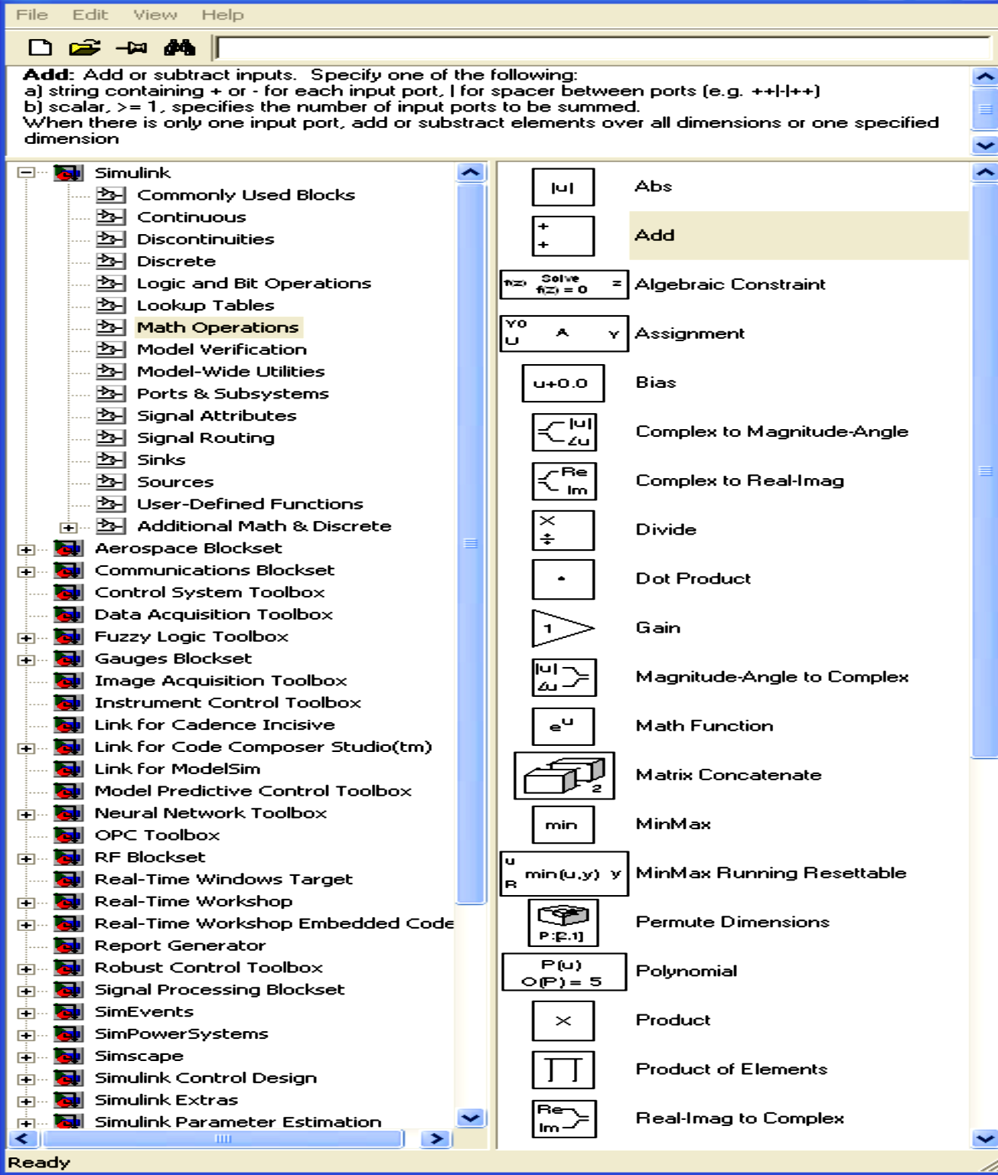
Task: Select the Divide block icon
Action: click(x=563, y=530)
